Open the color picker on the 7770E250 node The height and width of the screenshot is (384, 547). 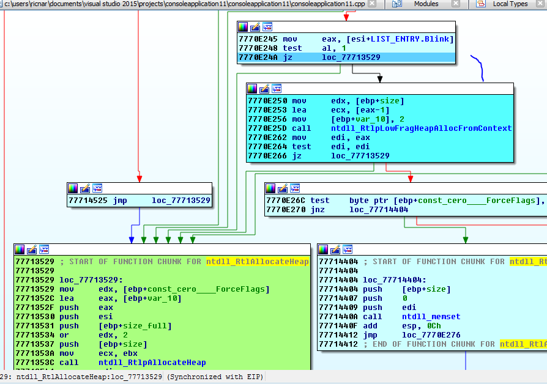tap(253, 89)
